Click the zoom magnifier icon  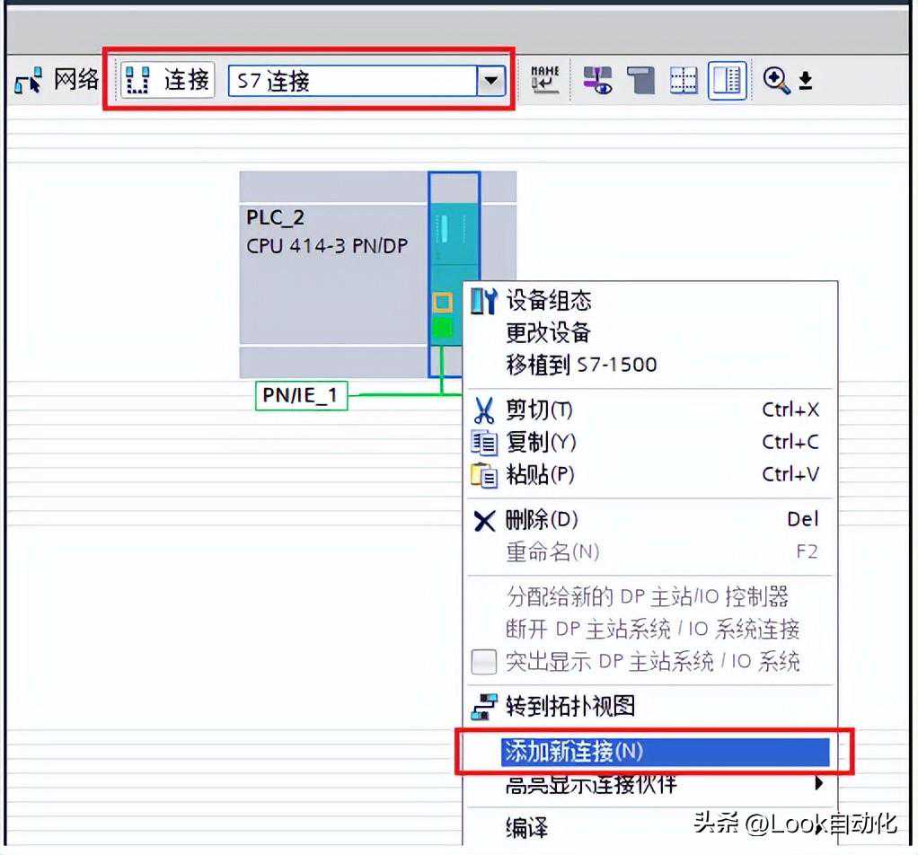click(776, 81)
